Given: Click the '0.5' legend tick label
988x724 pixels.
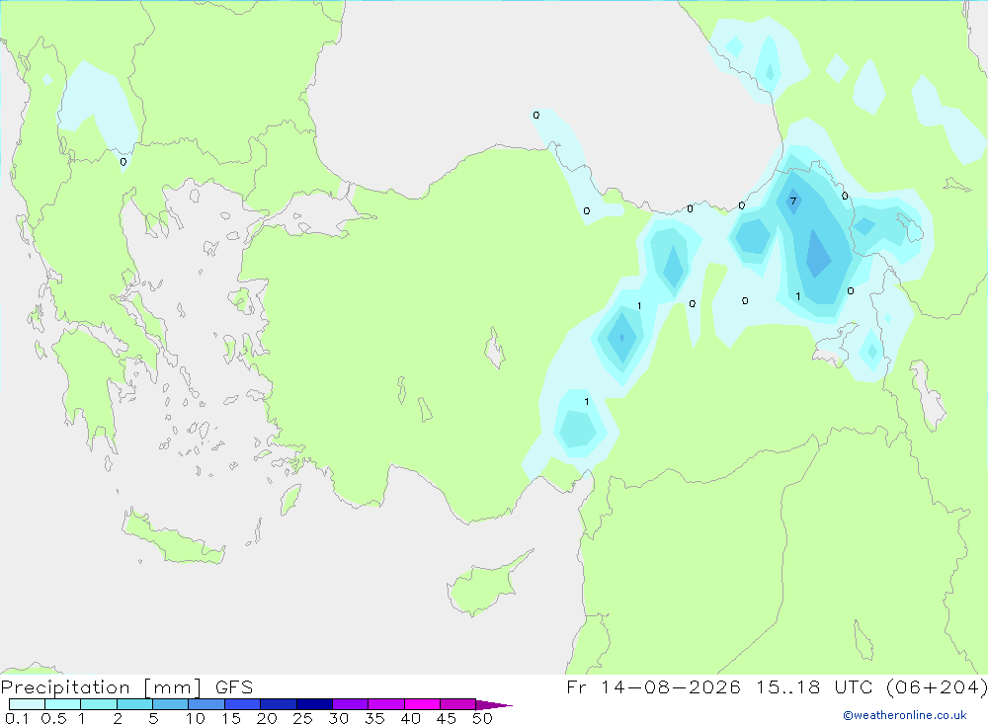Looking at the screenshot, I should point(53,718).
